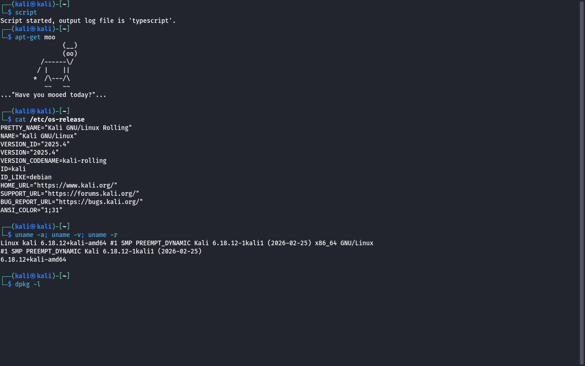Click the PRETTY_NAME output line

click(x=66, y=128)
